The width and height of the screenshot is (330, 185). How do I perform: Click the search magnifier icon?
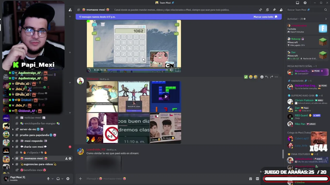point(325,10)
